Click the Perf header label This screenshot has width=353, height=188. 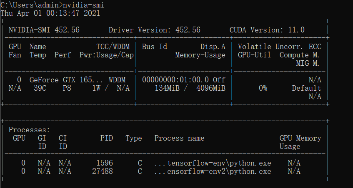click(63, 55)
